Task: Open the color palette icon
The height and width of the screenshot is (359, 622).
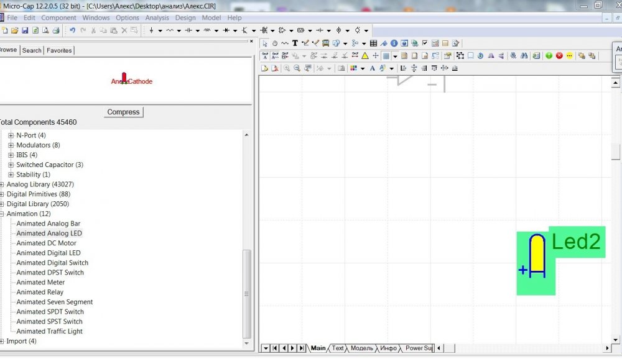Action: click(353, 68)
